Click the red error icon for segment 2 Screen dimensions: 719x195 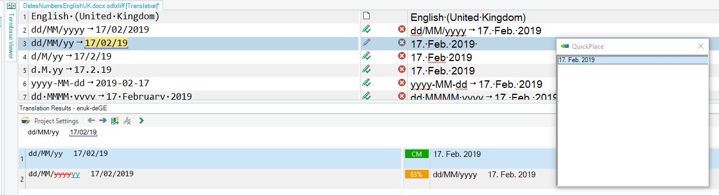click(401, 29)
